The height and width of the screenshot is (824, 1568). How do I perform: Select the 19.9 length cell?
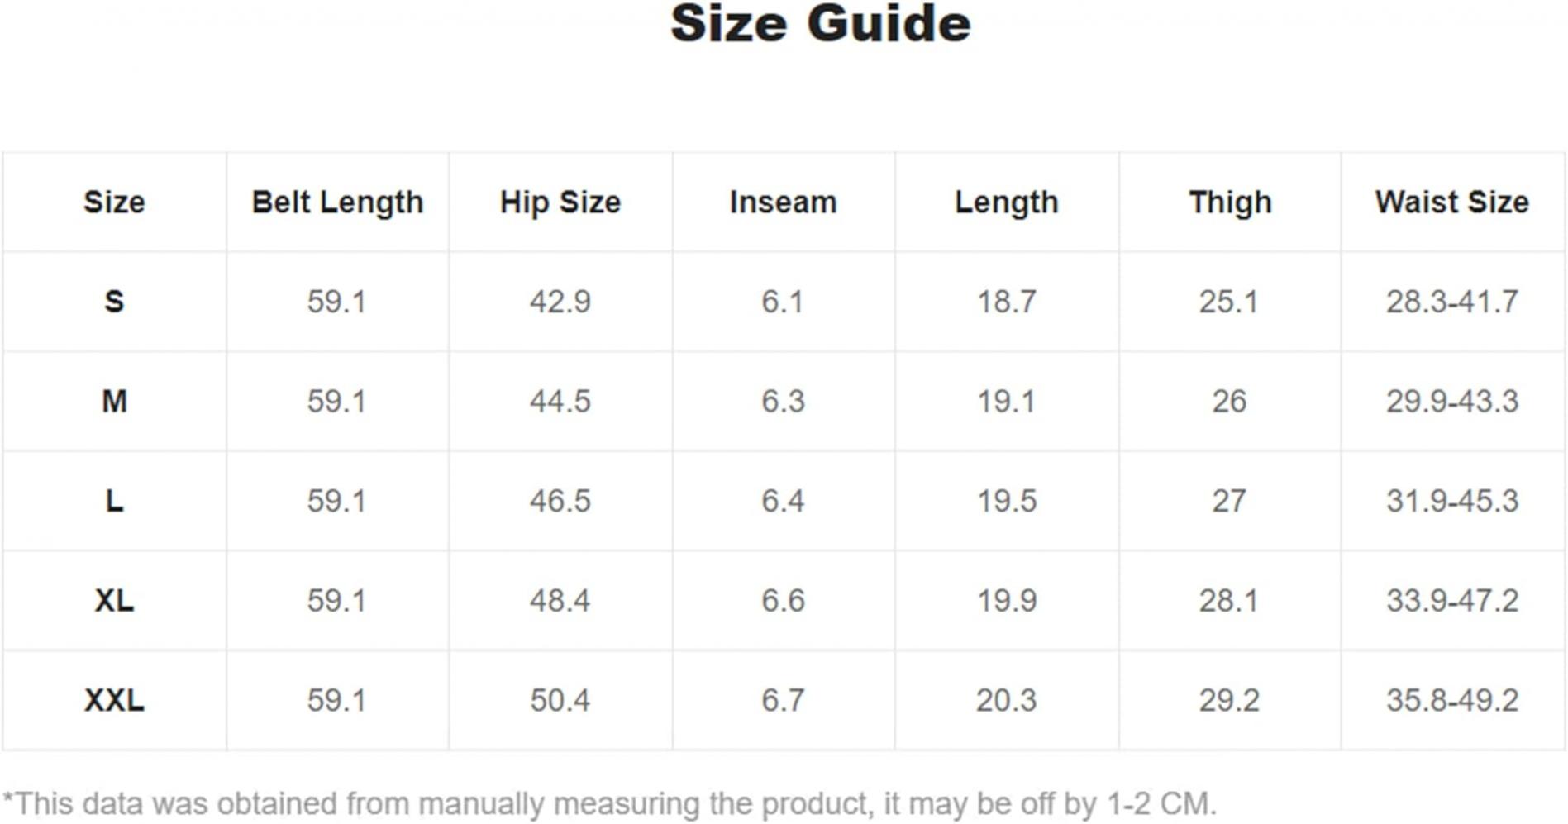1007,601
